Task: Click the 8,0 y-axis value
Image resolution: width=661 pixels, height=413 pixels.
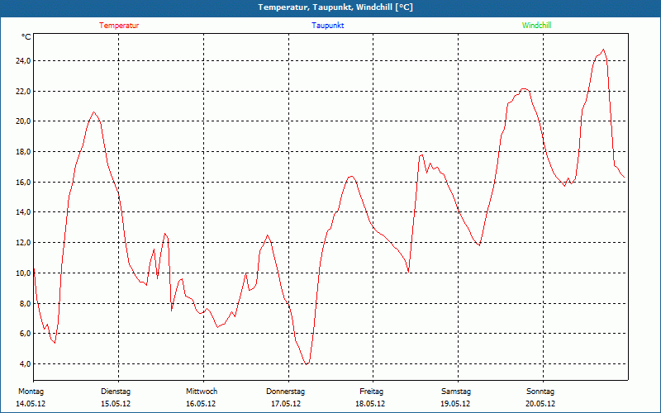Action: pyautogui.click(x=25, y=303)
